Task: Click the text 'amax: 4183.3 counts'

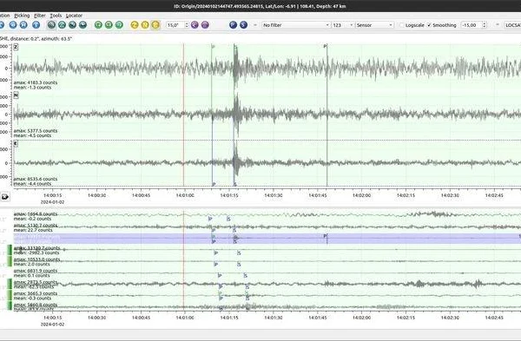Action: pyautogui.click(x=36, y=82)
